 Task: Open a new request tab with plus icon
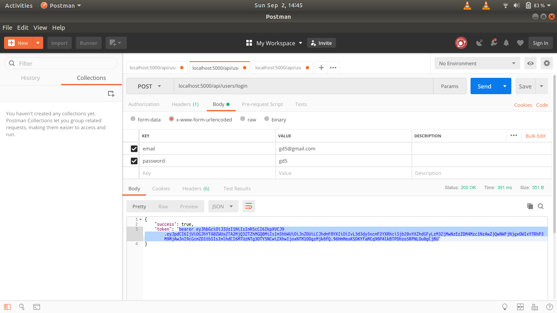[x=321, y=68]
